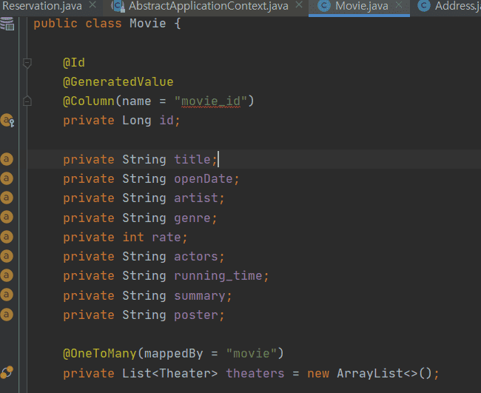Click gutter icon beside the rate field
The width and height of the screenshot is (481, 393).
coord(7,237)
